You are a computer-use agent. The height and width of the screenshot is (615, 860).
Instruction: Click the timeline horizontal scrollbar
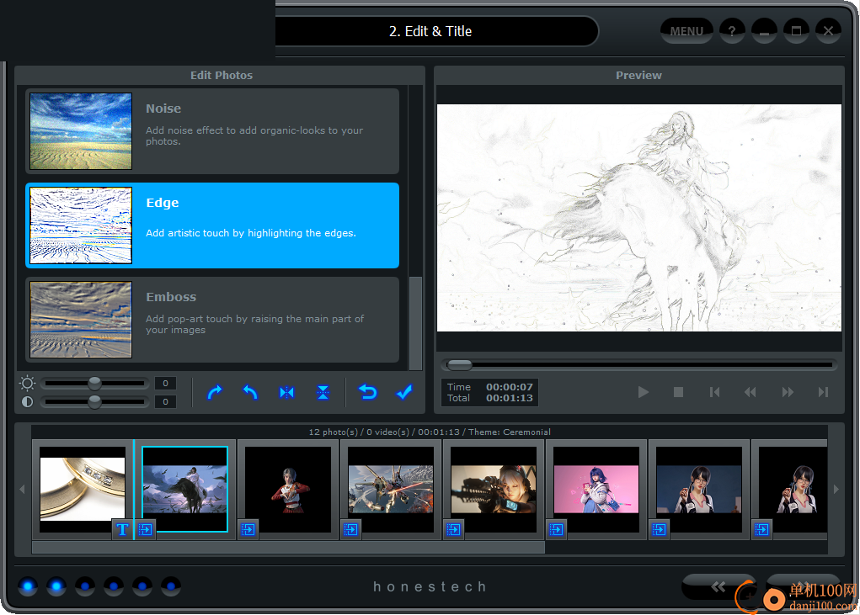(289, 547)
